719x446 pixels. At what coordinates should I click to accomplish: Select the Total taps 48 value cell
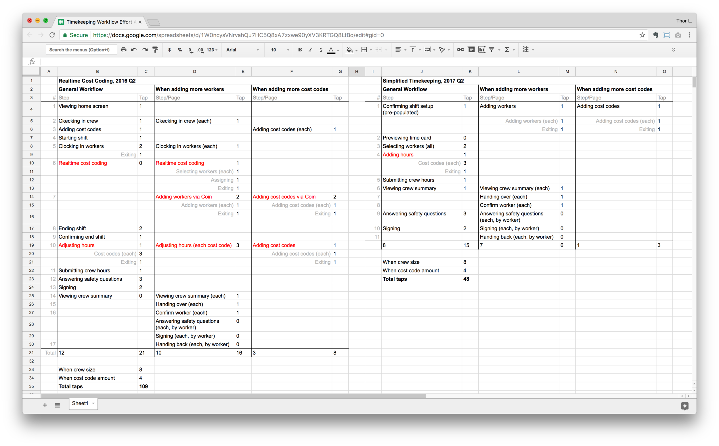click(x=470, y=279)
